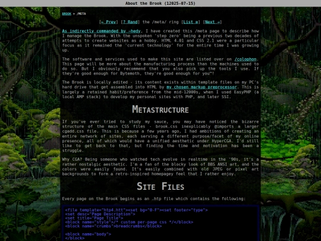Go to the Prev ring page

click(x=108, y=22)
